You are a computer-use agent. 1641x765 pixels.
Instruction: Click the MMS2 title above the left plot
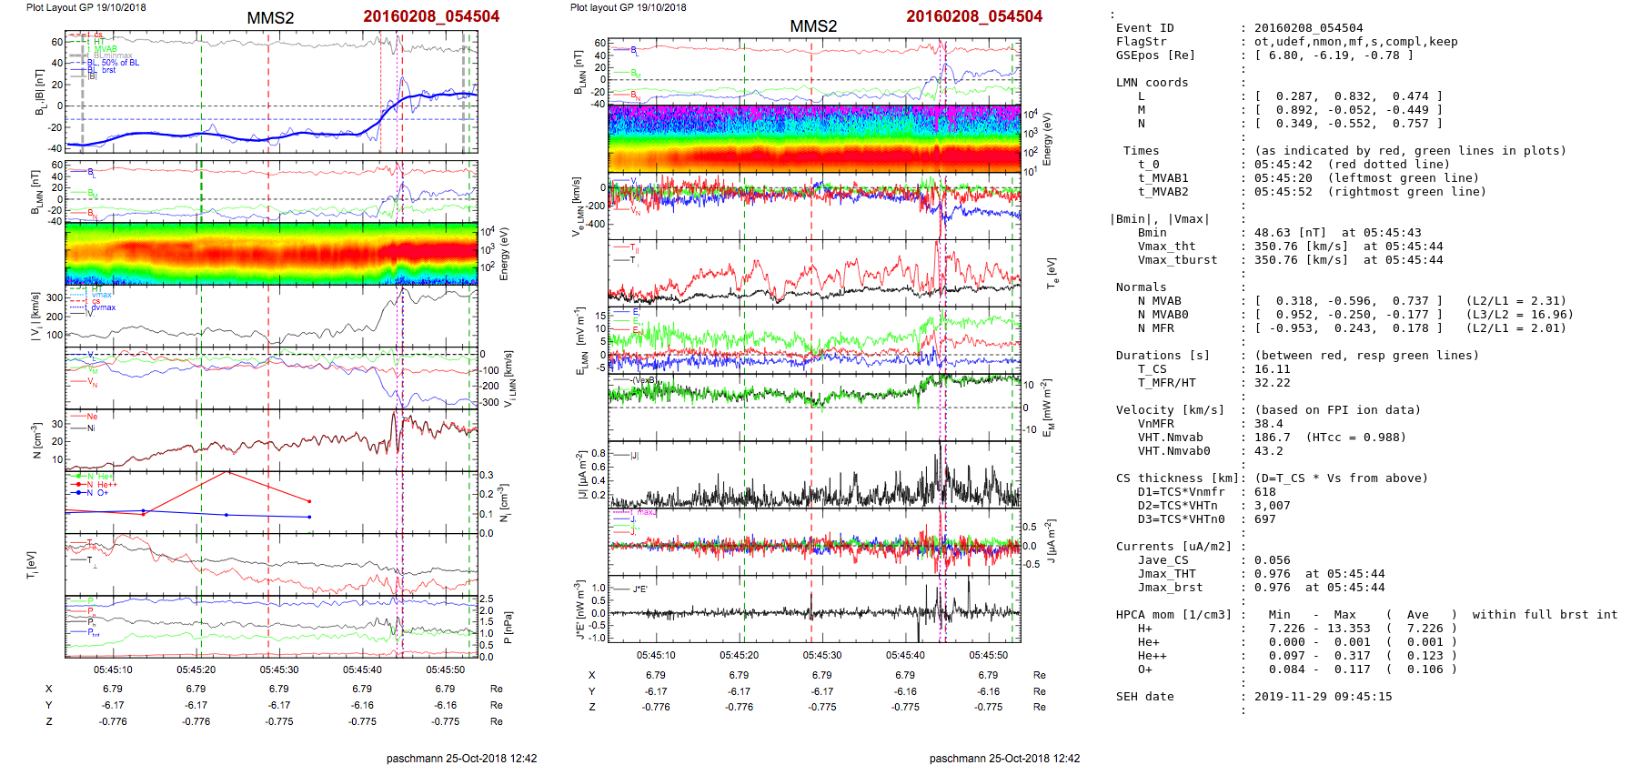point(270,18)
